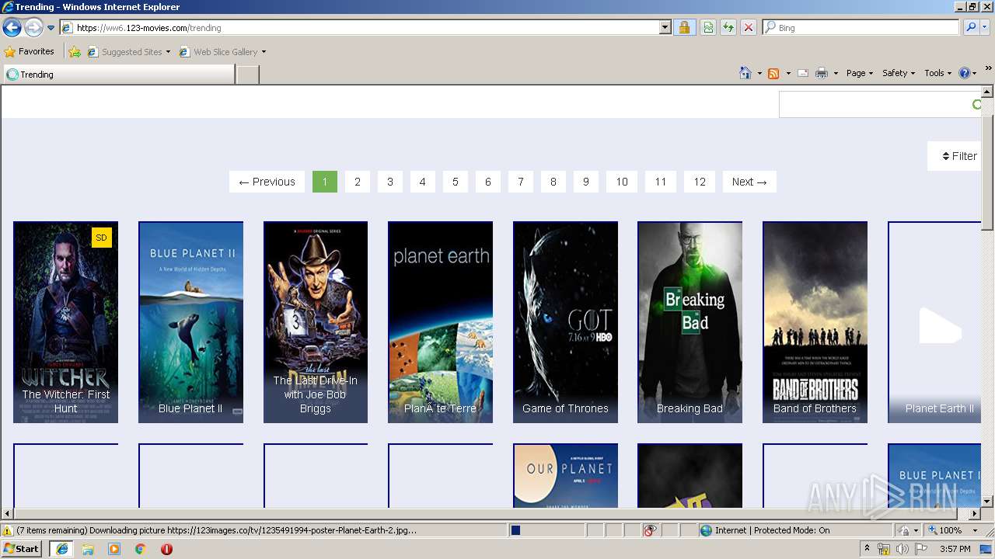The image size is (995, 559).
Task: Click the Stop loading red X icon
Action: click(749, 28)
